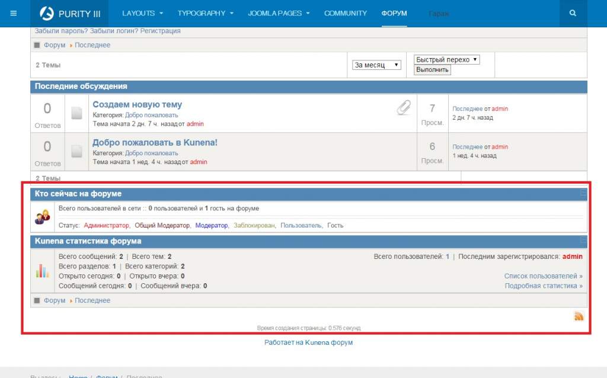607x378 pixels.
Task: Click Последнее in bottom breadcrumb
Action: pyautogui.click(x=92, y=300)
